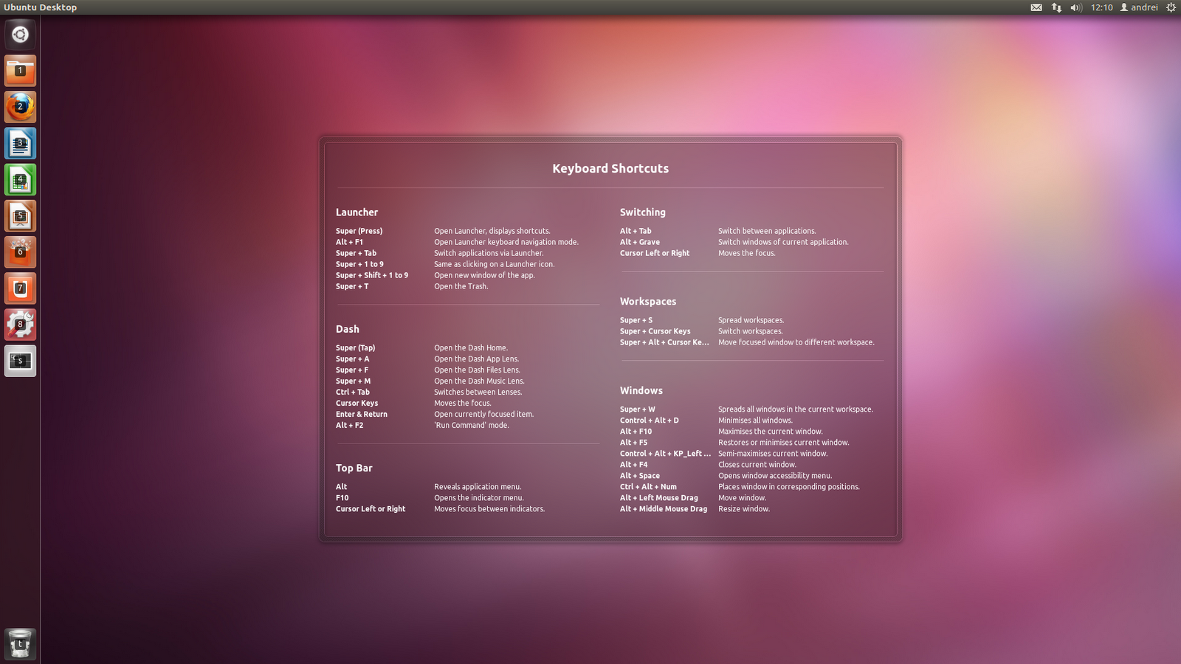Open LibreOffice Writer launcher icon numbered 3
The width and height of the screenshot is (1181, 664).
point(20,143)
